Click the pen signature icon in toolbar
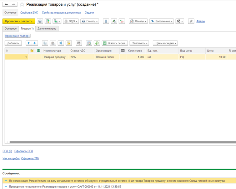The image size is (236, 189). 114,21
